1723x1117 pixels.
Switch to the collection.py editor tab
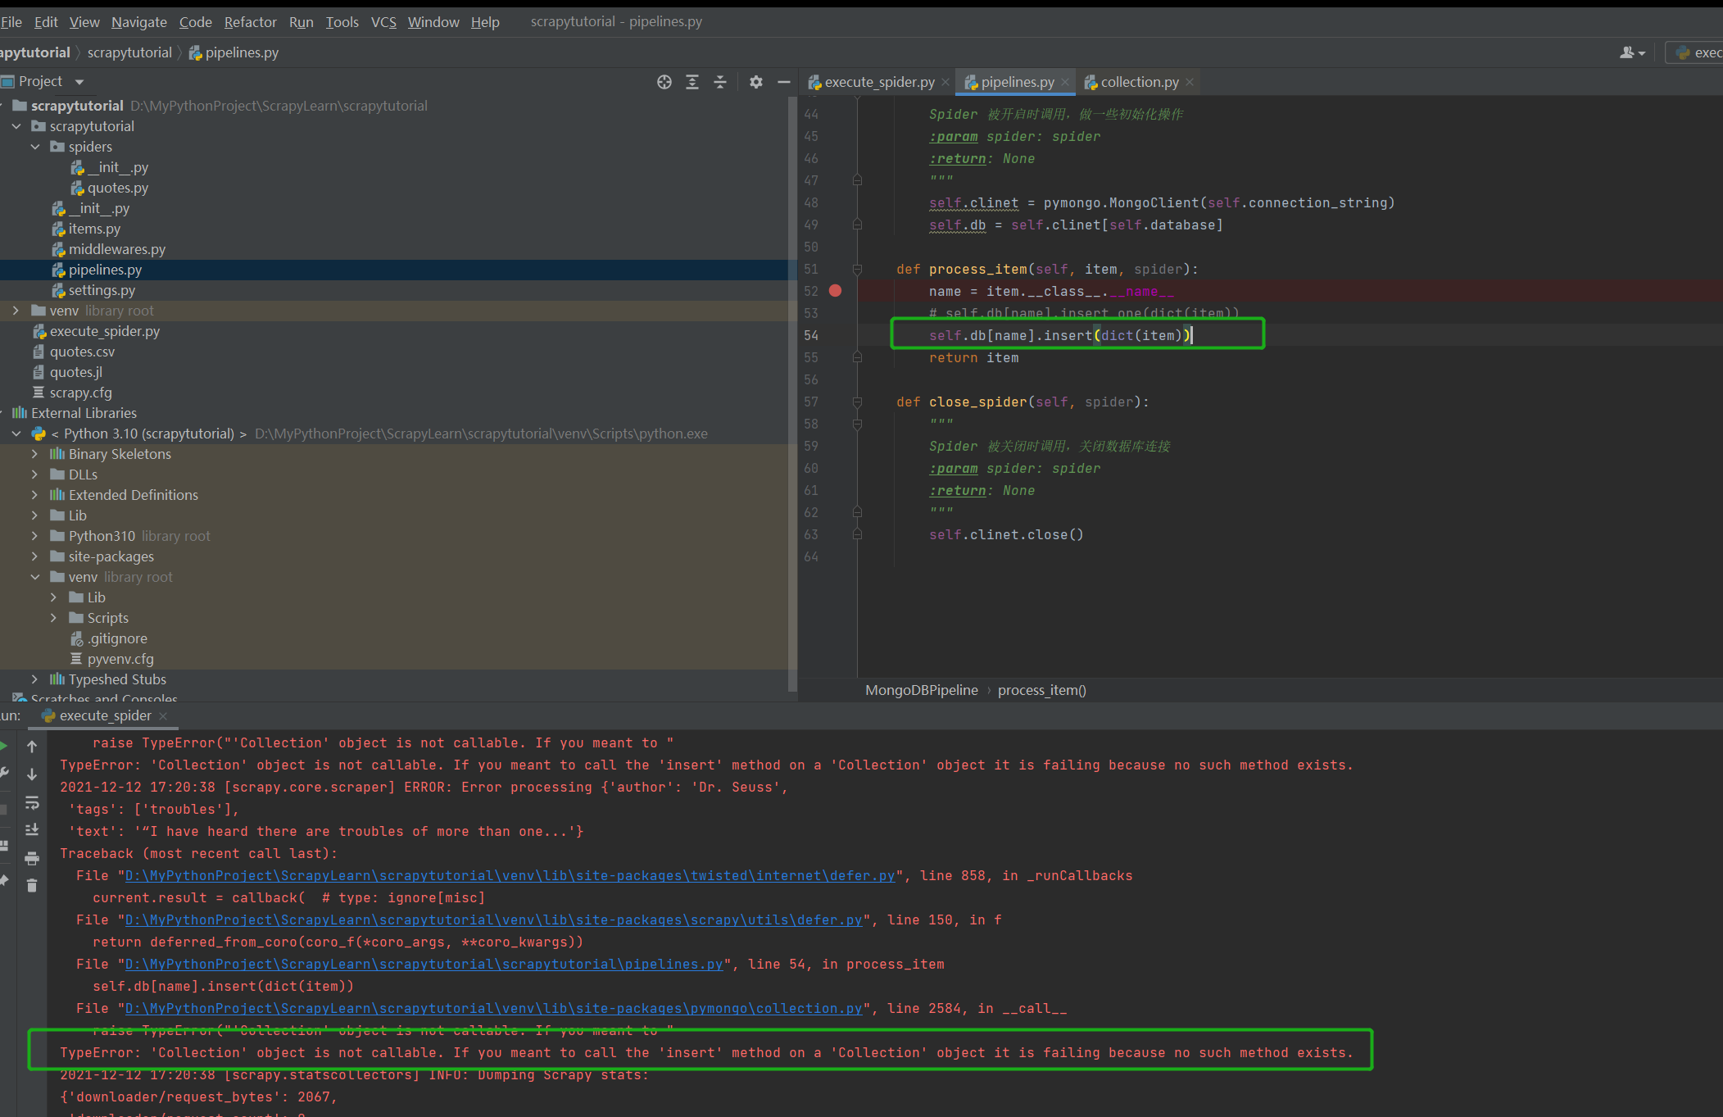1139,82
